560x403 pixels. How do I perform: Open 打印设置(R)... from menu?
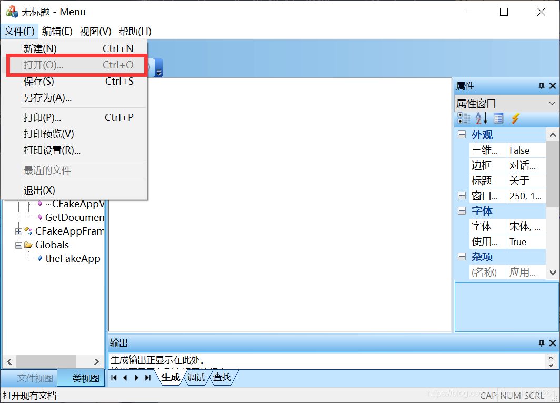tap(74, 150)
